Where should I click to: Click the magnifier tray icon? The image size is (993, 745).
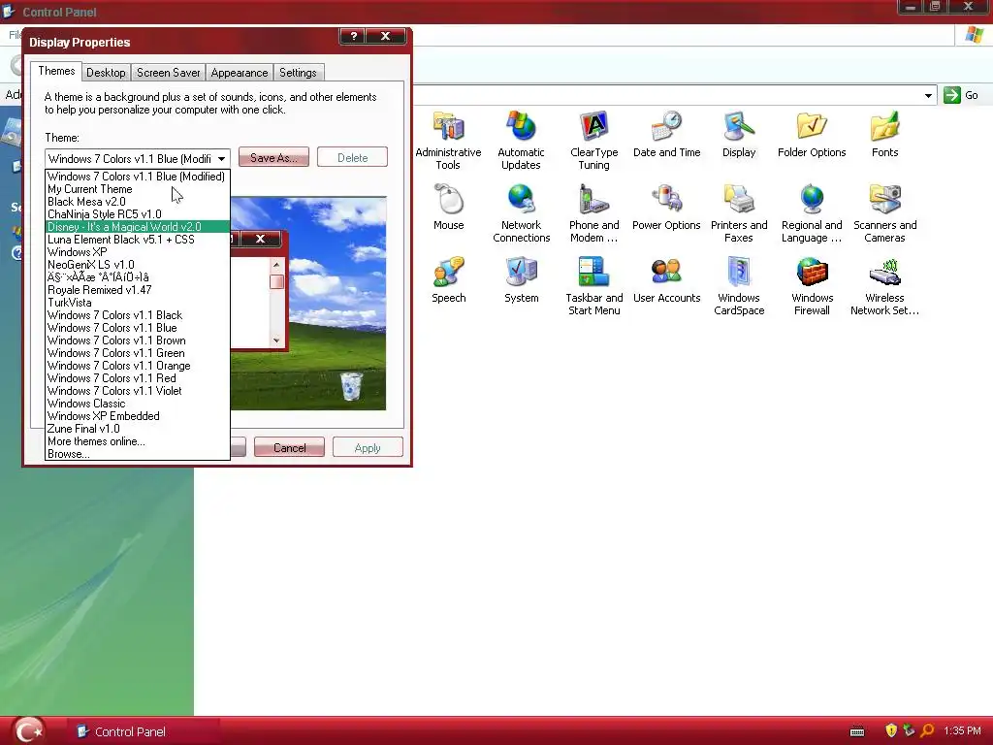(x=926, y=731)
